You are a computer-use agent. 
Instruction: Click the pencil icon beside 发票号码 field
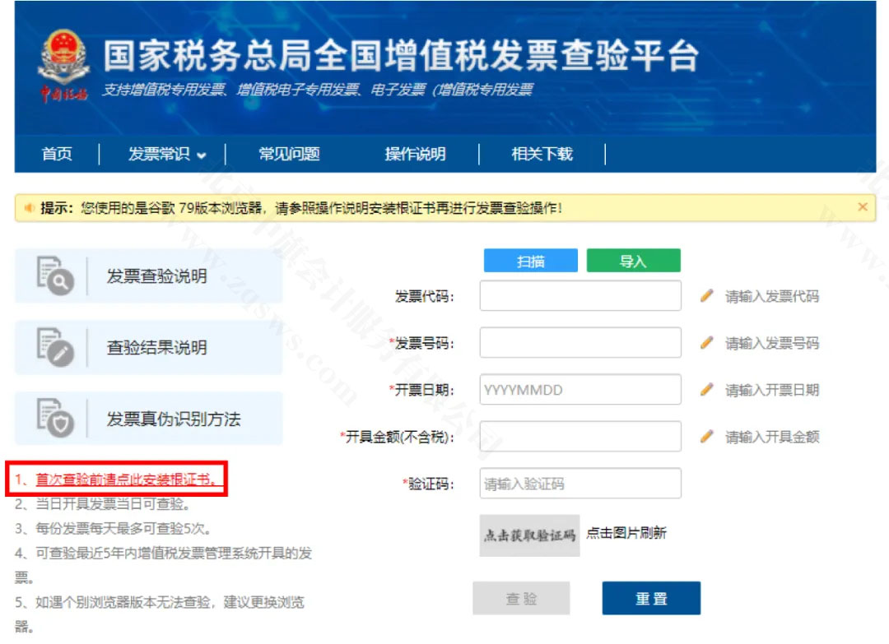pos(705,343)
